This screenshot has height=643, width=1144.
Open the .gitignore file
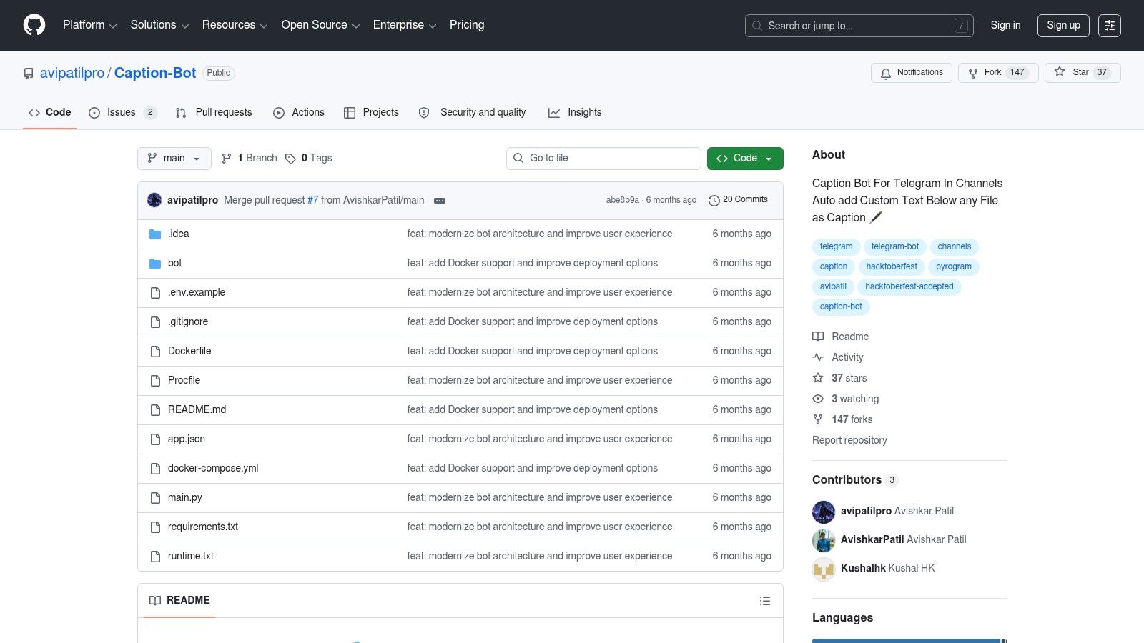188,322
